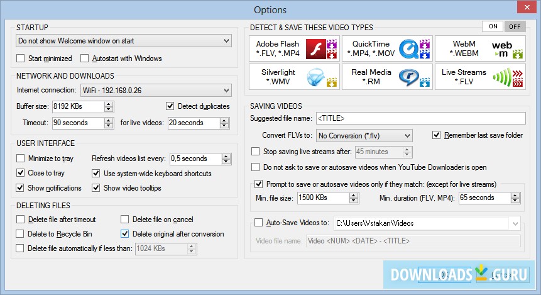
Task: Click the Timeout 90 seconds field
Action: pos(79,123)
